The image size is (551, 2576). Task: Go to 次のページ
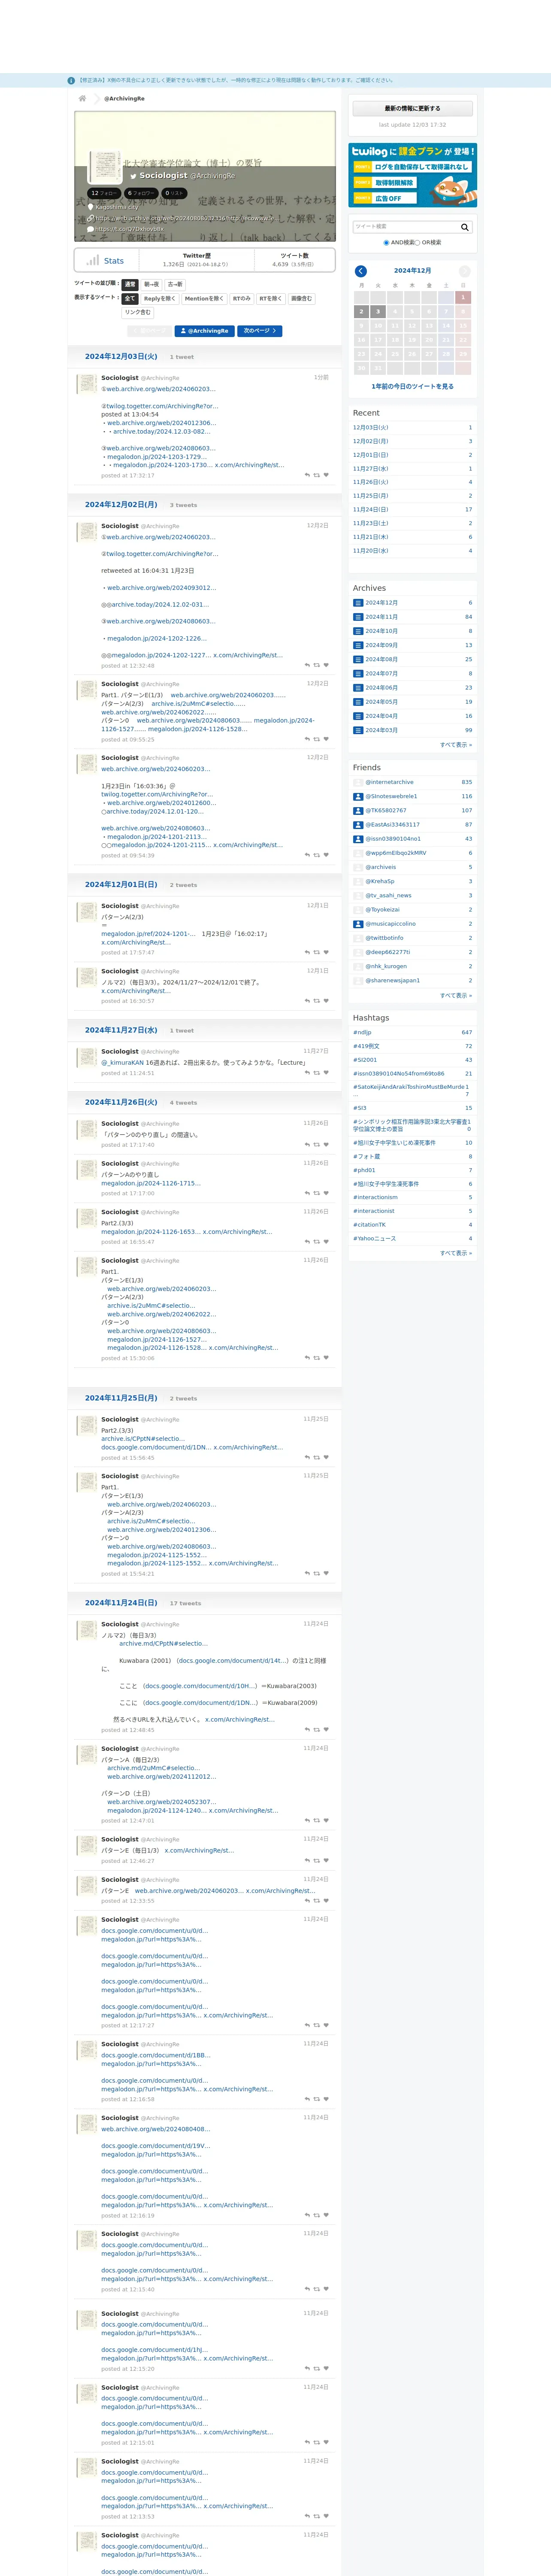coord(259,331)
